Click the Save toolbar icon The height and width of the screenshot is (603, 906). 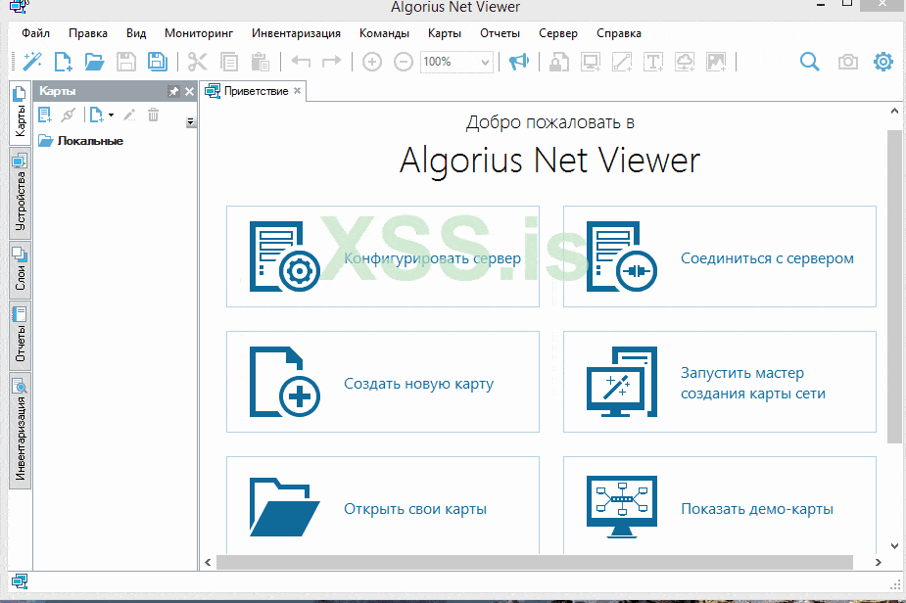126,62
